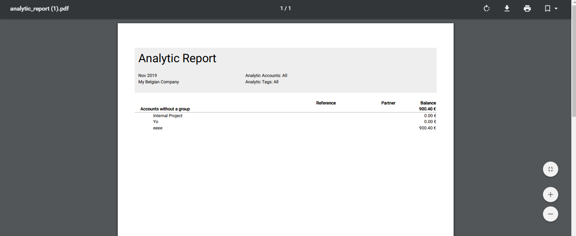Open the bookmarks dropdown
The image size is (576, 236).
551,8
